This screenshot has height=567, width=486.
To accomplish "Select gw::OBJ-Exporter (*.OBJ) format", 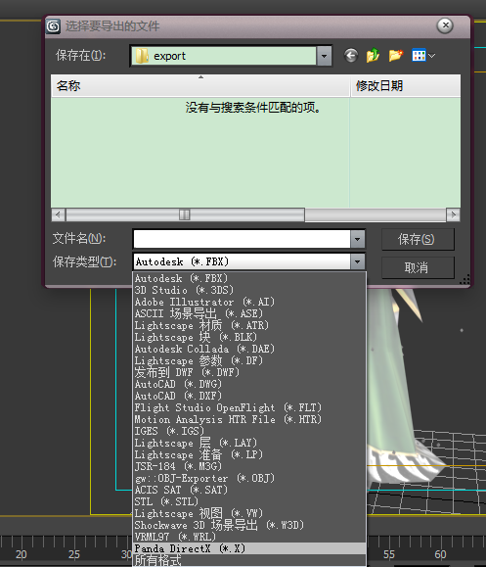I will tap(249, 478).
